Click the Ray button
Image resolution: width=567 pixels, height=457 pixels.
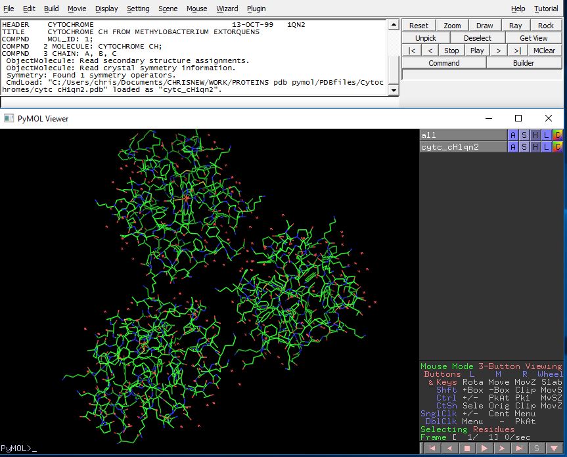click(515, 26)
